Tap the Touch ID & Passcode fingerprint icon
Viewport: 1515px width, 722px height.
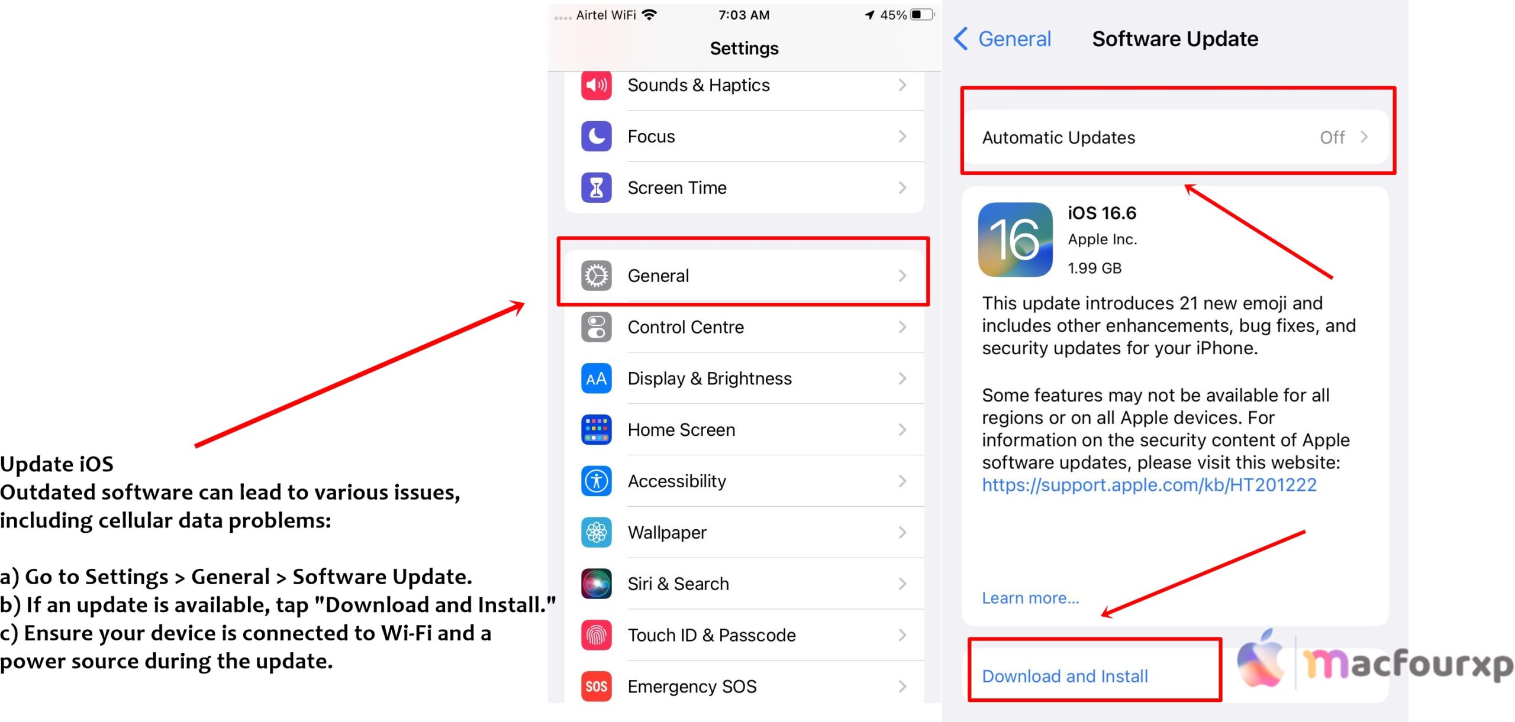596,634
